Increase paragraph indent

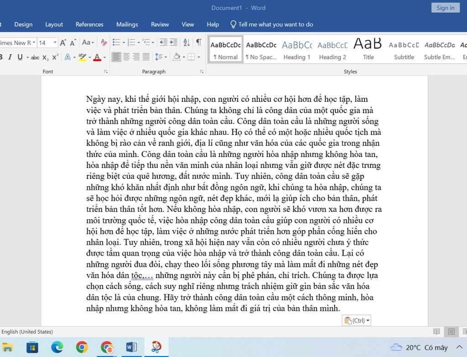pos(173,42)
